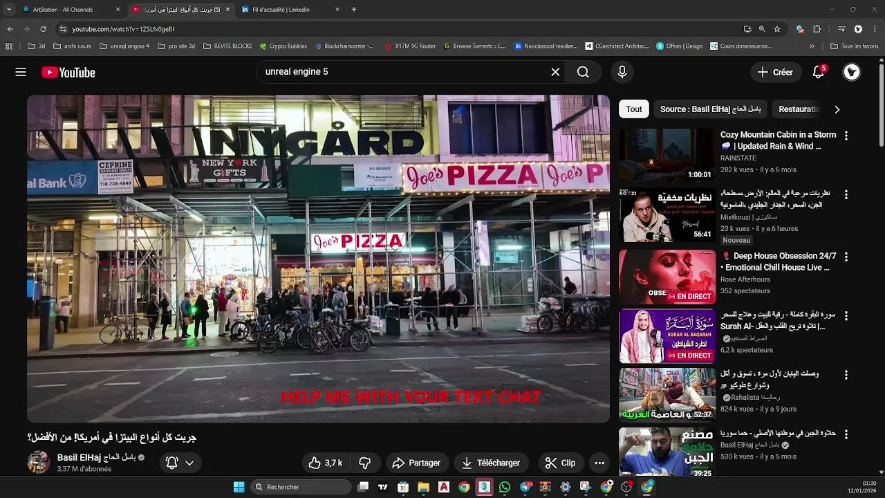Screen dimensions: 885x498
Task: Switch to the LinkedIn Fil d'actualité tab
Action: pos(290,10)
